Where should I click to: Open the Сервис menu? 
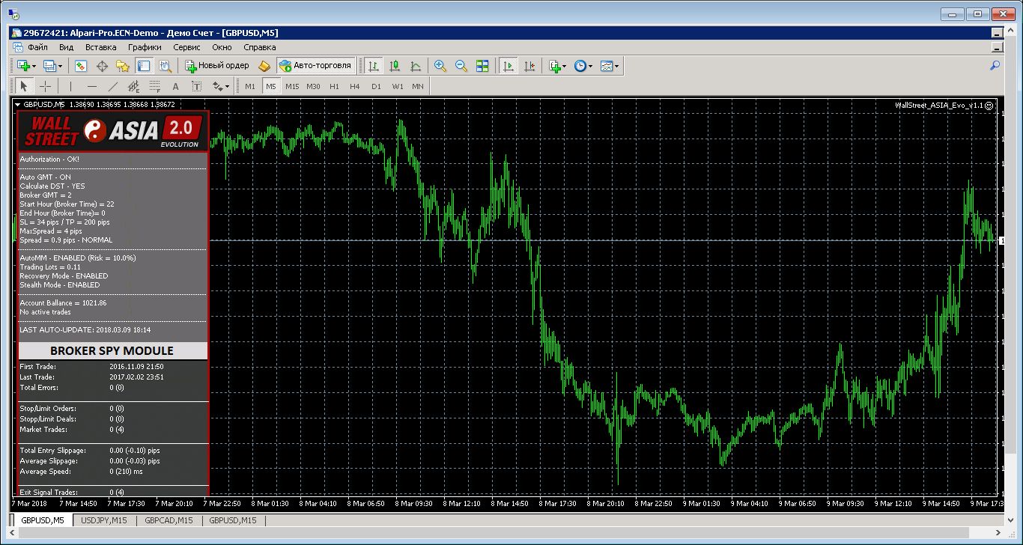(186, 46)
